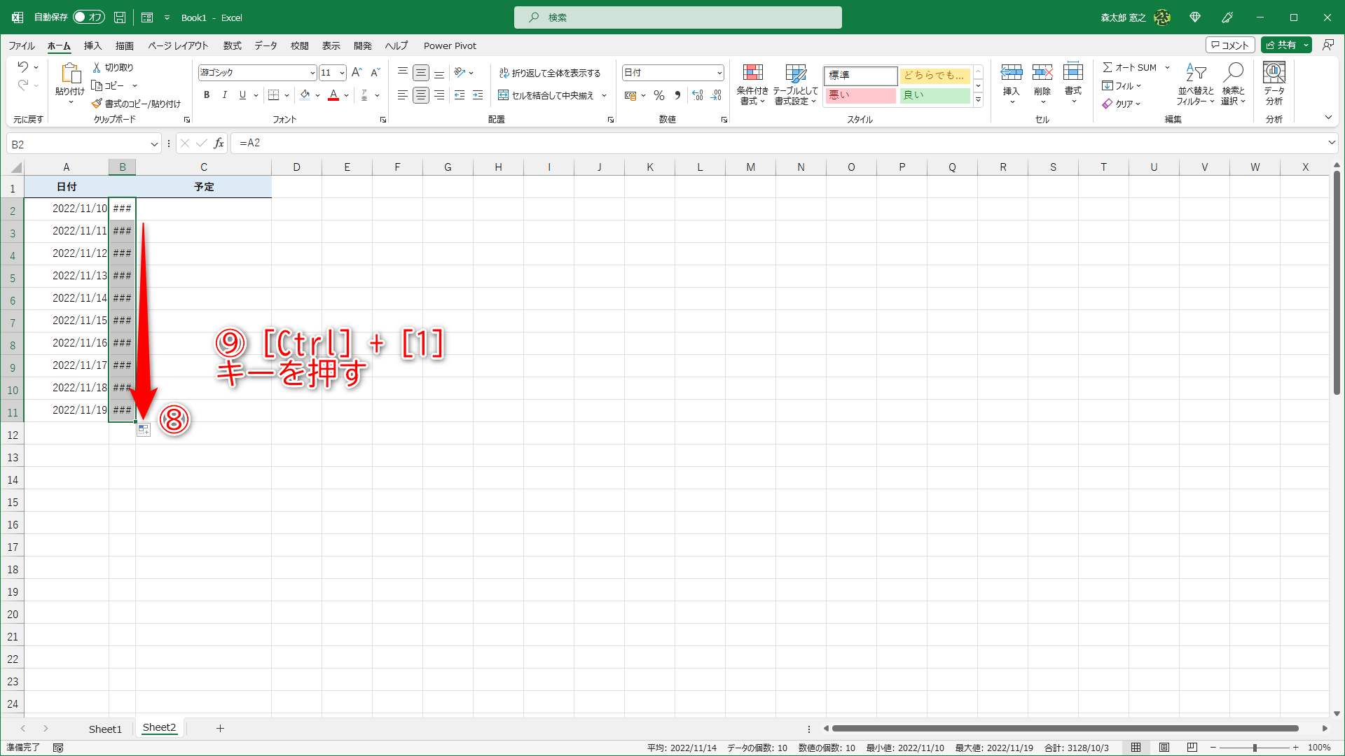Open the font size dropdown
1345x756 pixels.
(342, 73)
